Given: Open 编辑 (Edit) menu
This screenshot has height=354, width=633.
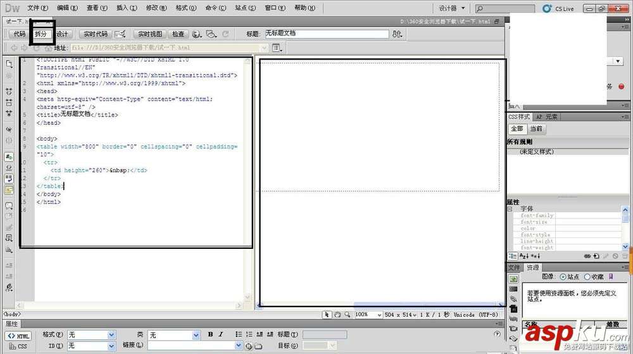Looking at the screenshot, I should point(68,8).
